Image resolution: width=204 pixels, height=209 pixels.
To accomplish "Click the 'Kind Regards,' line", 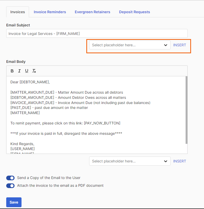I will pos(22,144).
